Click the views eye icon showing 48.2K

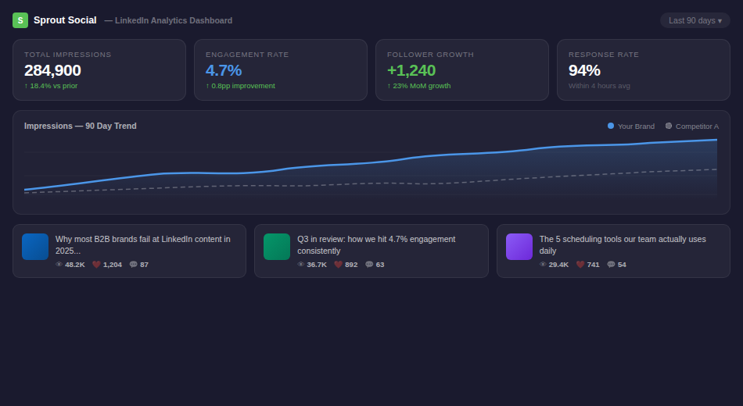(59, 265)
